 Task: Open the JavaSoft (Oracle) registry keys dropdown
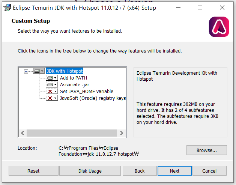[x=52, y=98]
